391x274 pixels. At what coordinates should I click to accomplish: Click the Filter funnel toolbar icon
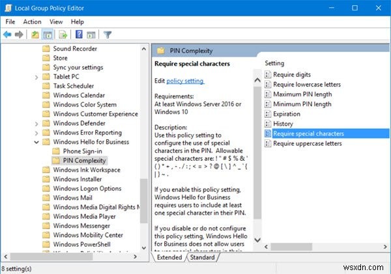pos(108,34)
